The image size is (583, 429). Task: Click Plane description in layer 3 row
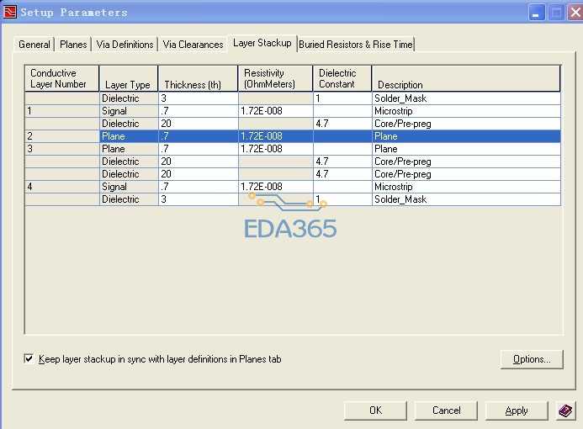[466, 149]
